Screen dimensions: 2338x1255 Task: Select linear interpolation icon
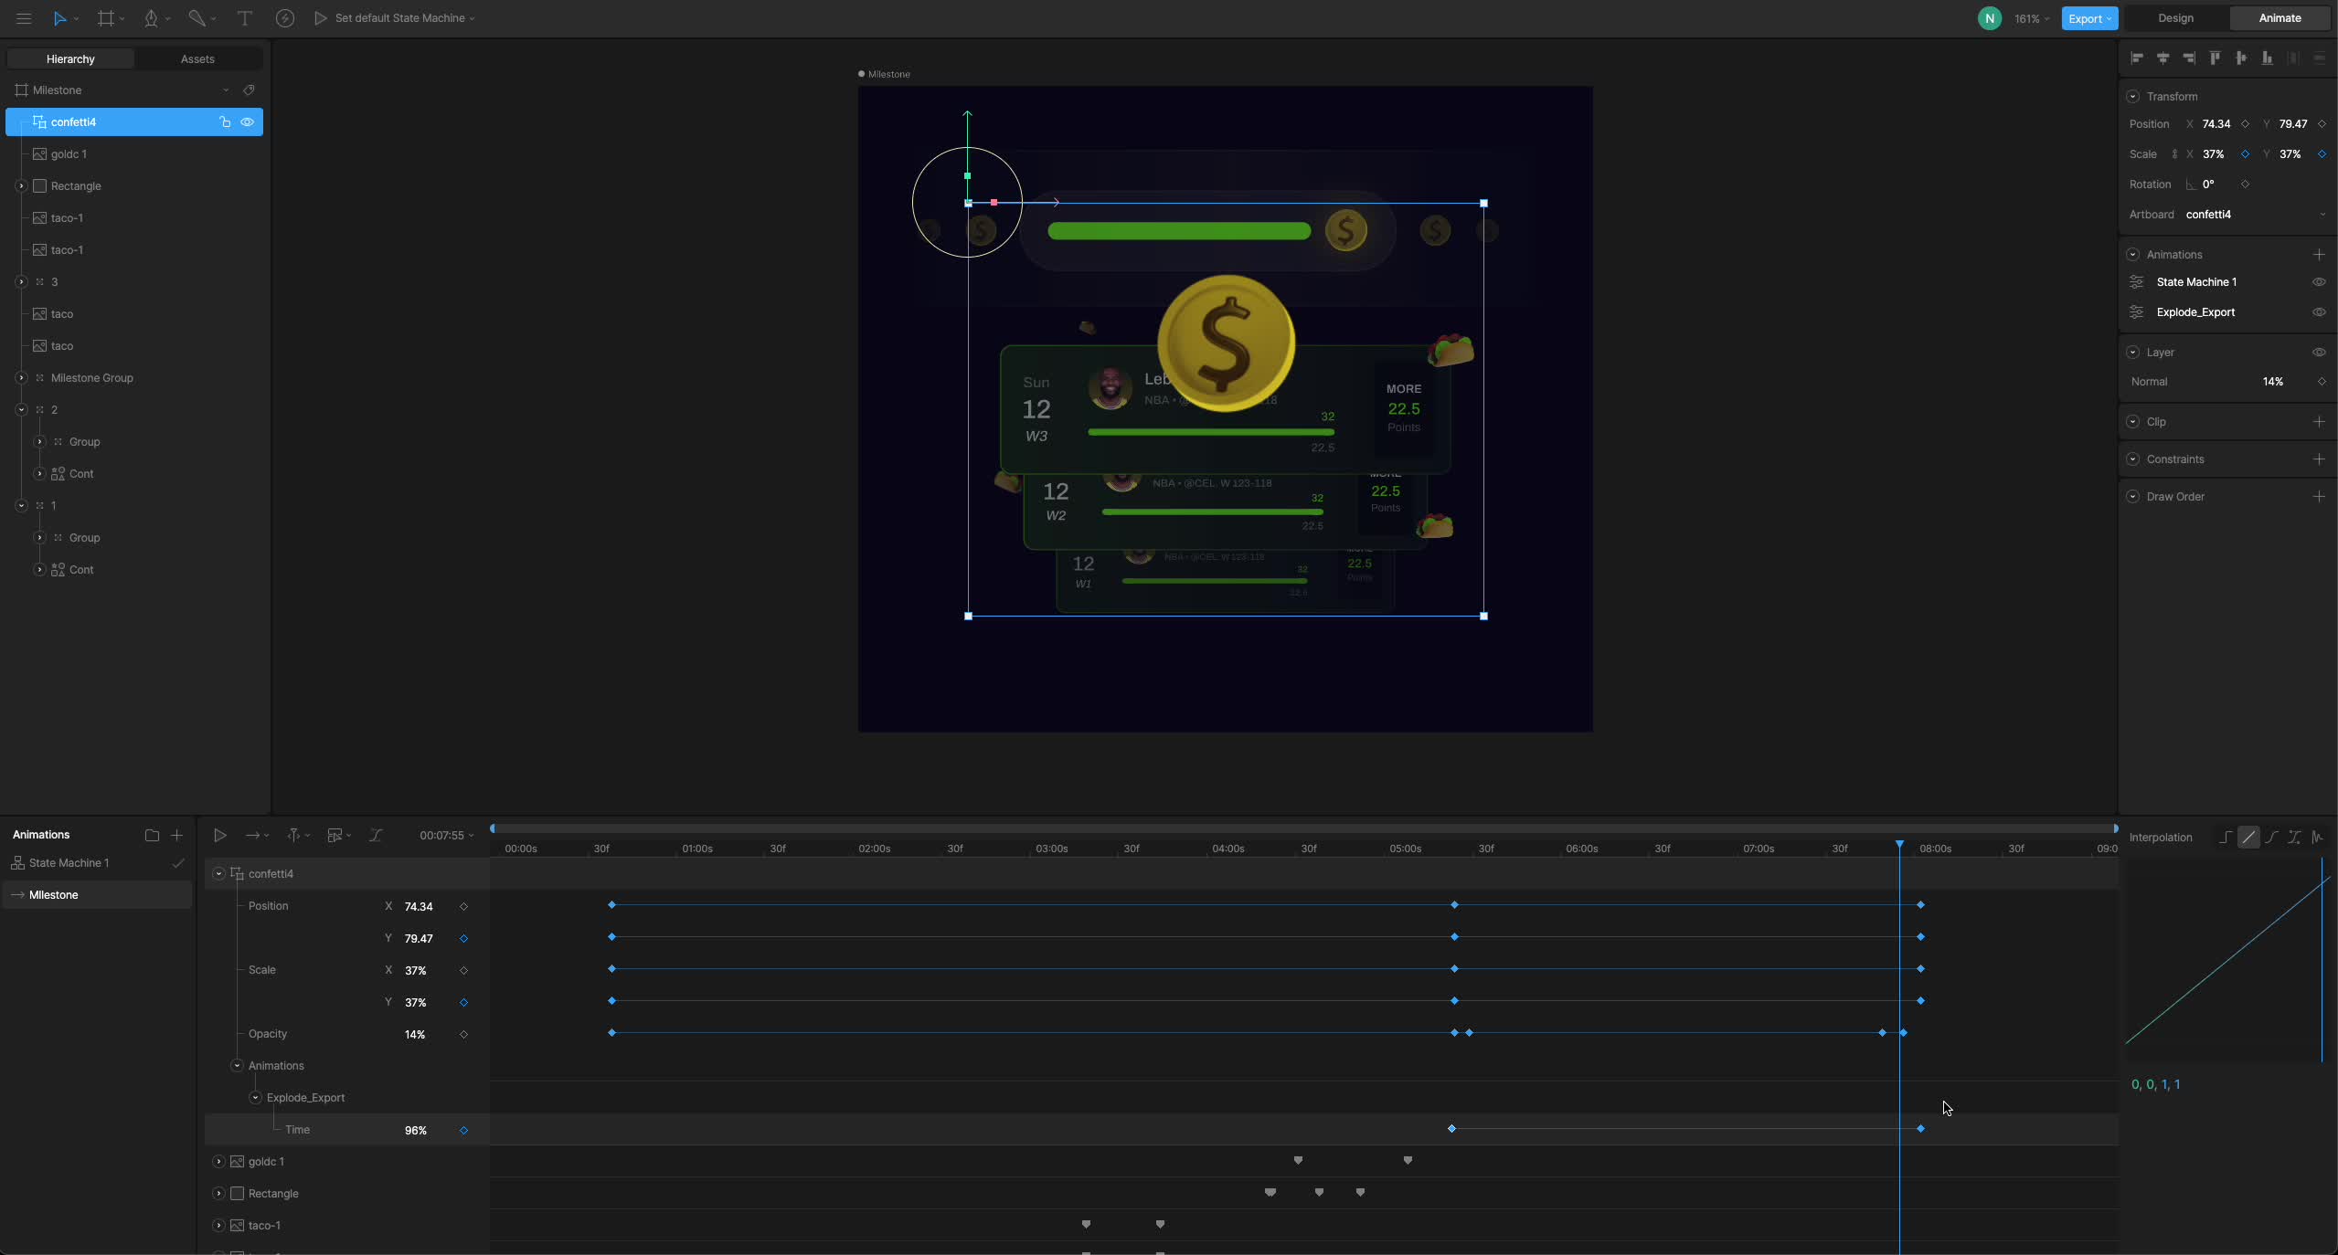pos(2248,837)
